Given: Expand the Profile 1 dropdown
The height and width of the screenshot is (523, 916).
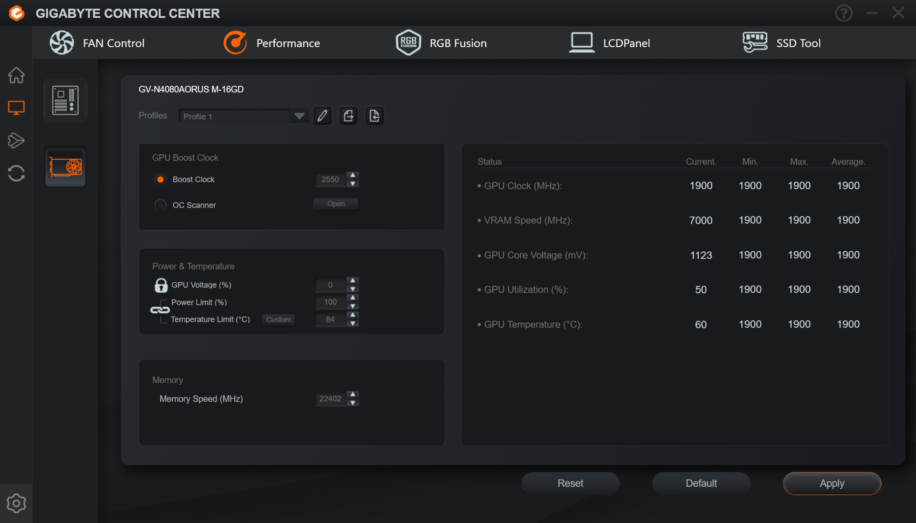Looking at the screenshot, I should [299, 116].
